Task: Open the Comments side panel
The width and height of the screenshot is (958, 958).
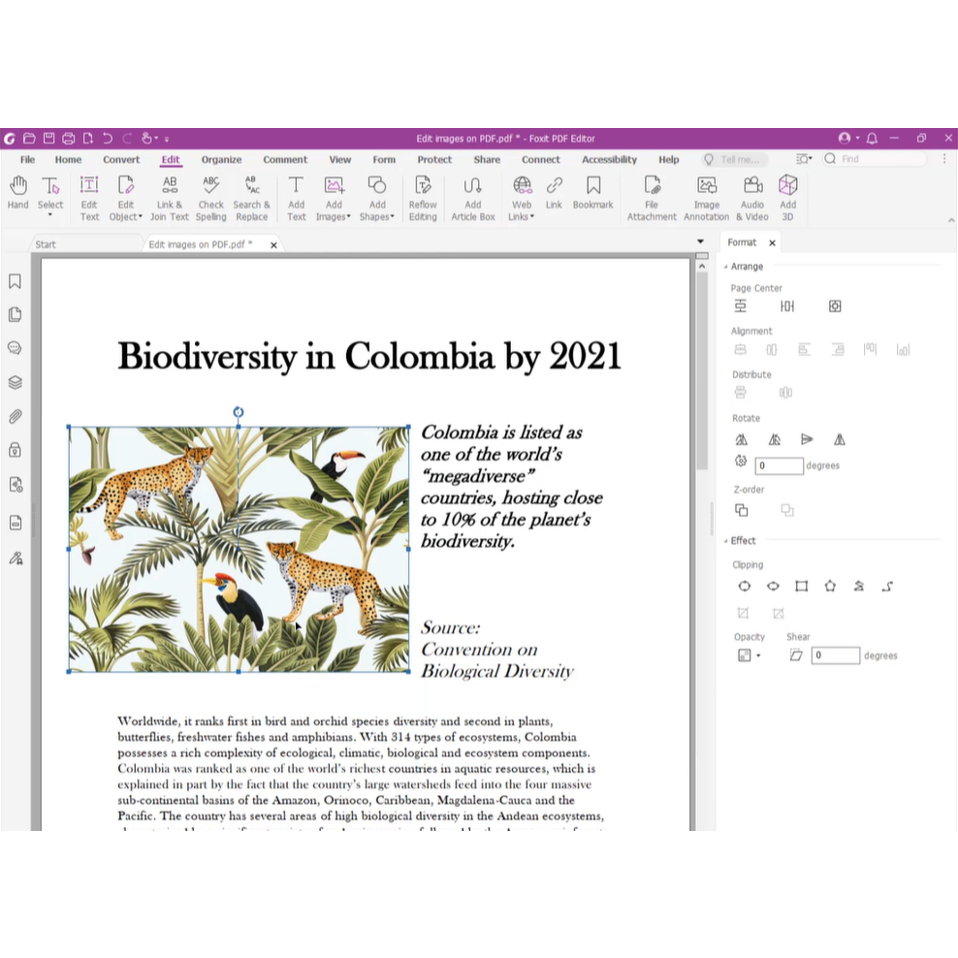Action: (x=16, y=348)
